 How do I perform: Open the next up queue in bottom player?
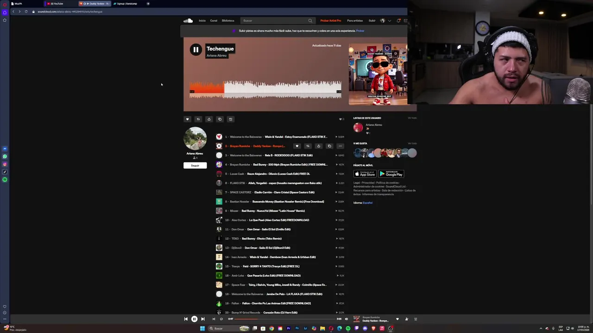416,319
